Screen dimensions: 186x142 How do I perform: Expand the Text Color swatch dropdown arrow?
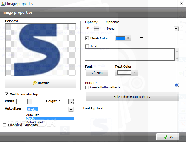[134, 72]
